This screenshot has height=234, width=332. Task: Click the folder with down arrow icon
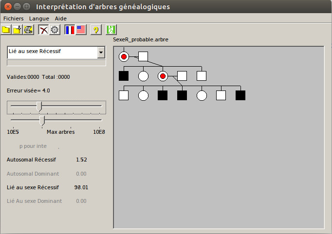click(17, 30)
